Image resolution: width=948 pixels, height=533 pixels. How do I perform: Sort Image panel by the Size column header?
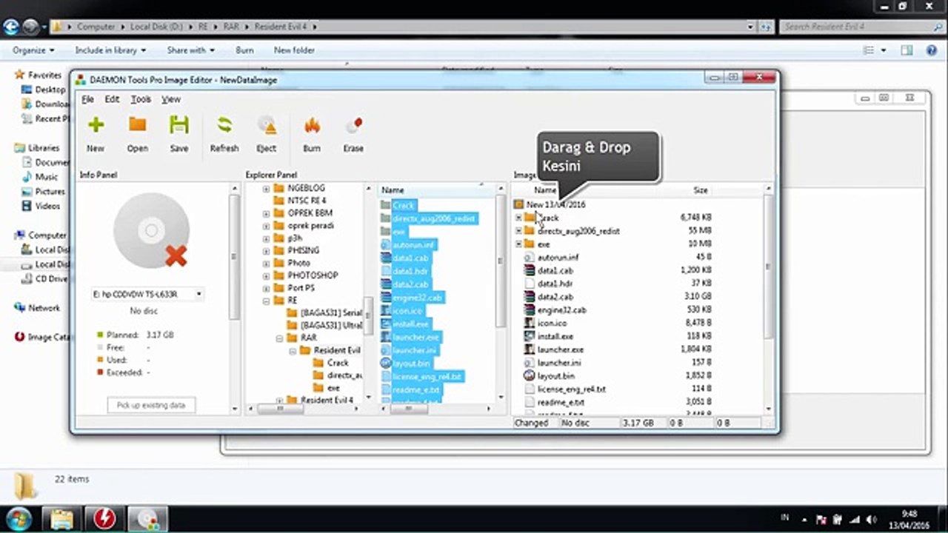700,190
